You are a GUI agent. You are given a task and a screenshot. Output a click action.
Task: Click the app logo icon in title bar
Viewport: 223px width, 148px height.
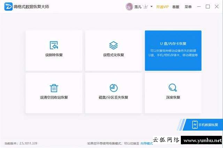click(x=8, y=7)
